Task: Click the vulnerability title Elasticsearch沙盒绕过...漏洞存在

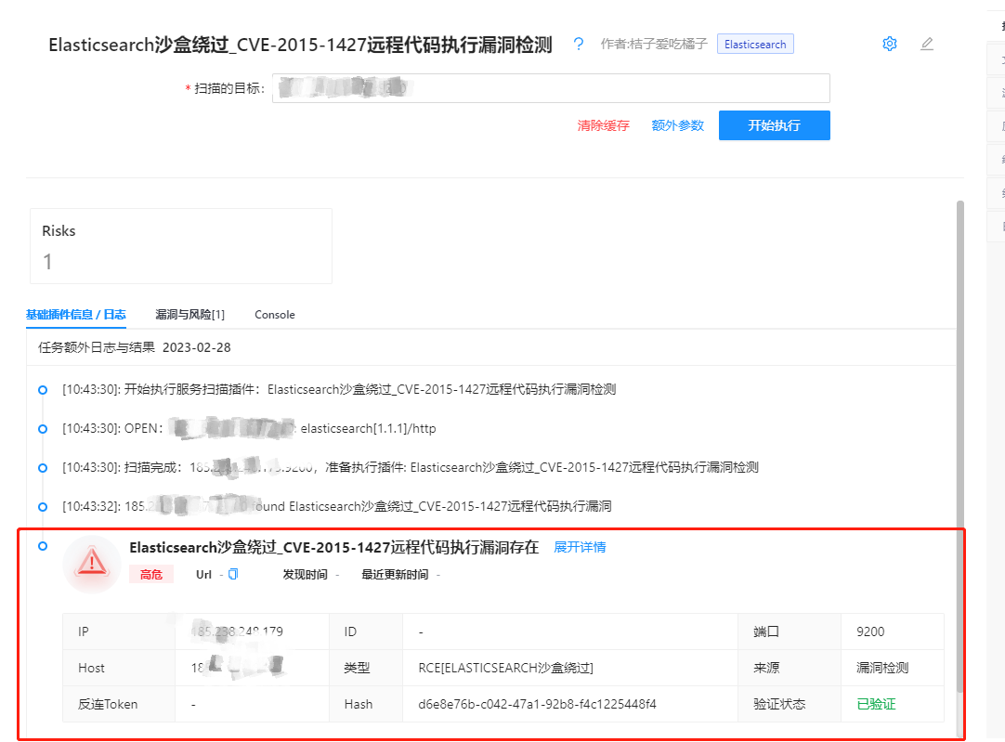Action: (334, 547)
